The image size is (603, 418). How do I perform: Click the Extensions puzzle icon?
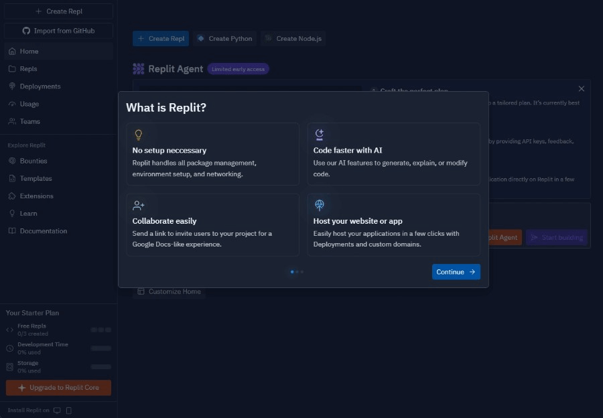[x=12, y=196]
